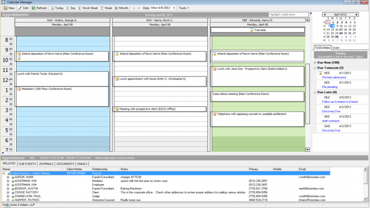Select the Work Week view icon

(79, 8)
